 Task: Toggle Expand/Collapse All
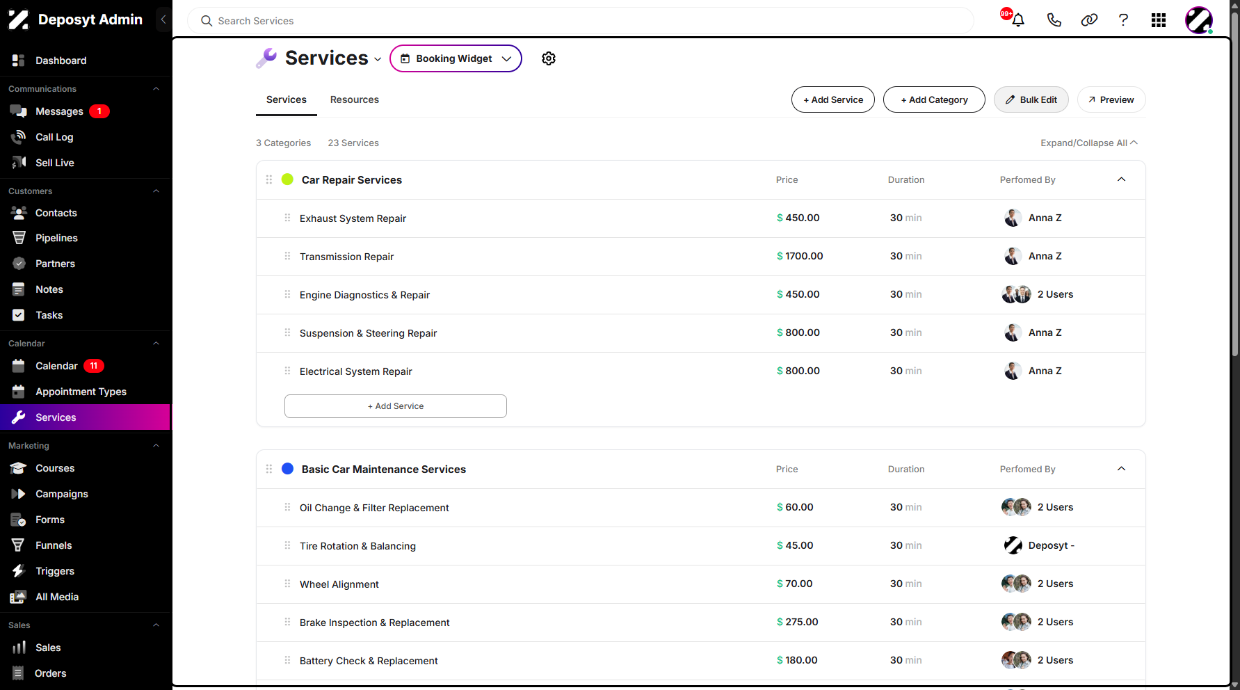pos(1089,143)
